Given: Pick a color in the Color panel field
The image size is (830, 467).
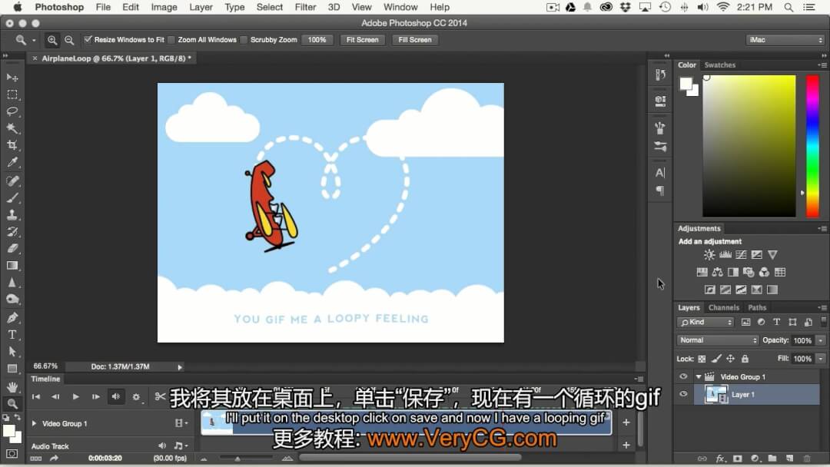Looking at the screenshot, I should coord(749,146).
